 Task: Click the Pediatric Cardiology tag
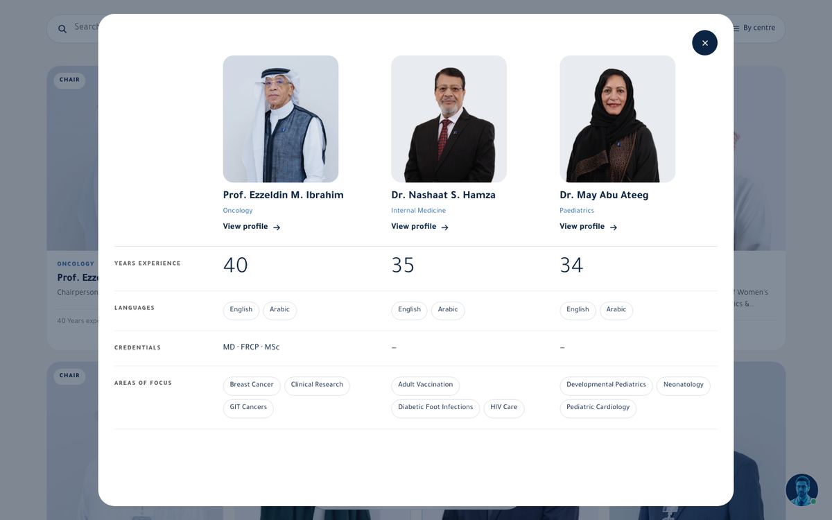point(598,408)
